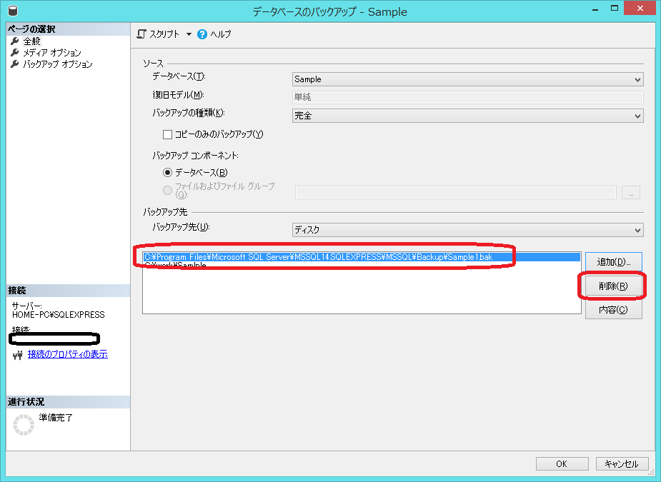Click the database icon in the title bar
The height and width of the screenshot is (482, 661).
pos(13,11)
